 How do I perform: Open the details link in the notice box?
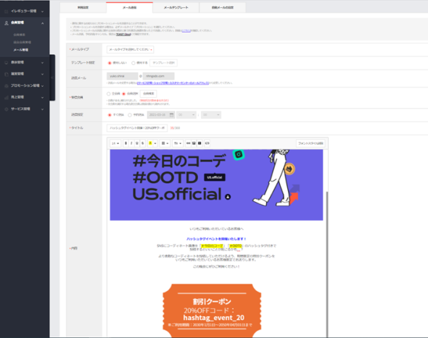click(186, 30)
